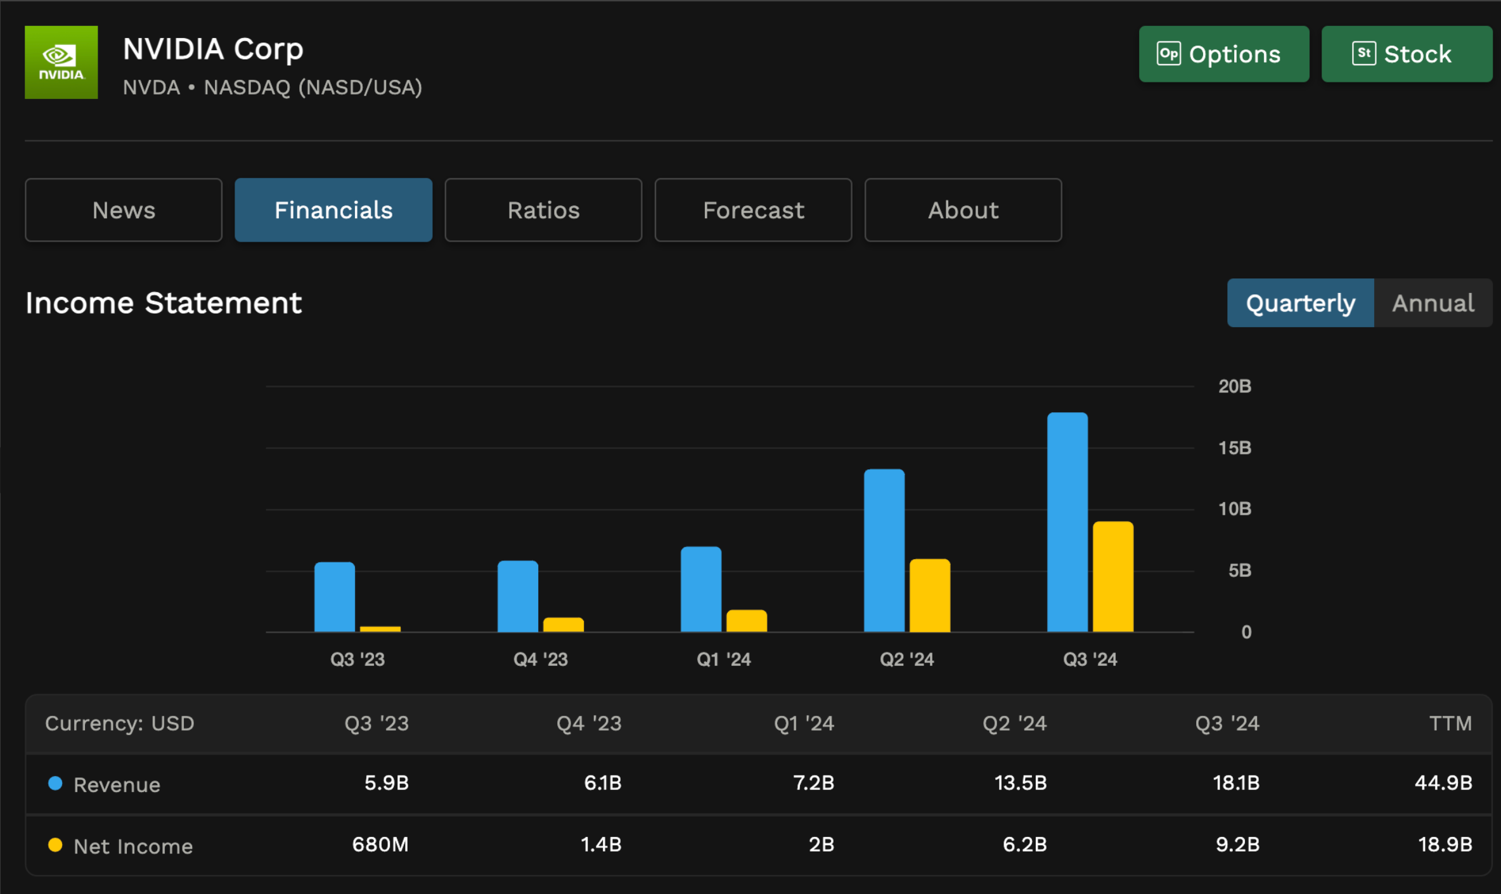Click net income value 1.4B
1501x894 pixels.
click(601, 845)
